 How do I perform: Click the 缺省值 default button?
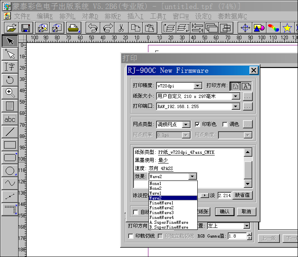pyautogui.click(x=243, y=195)
